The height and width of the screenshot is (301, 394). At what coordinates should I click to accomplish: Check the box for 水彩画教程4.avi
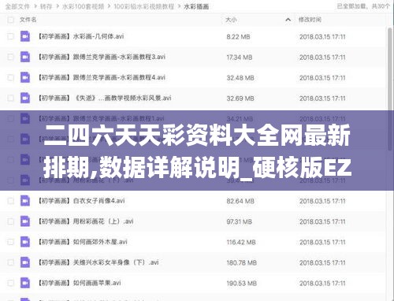point(10,77)
